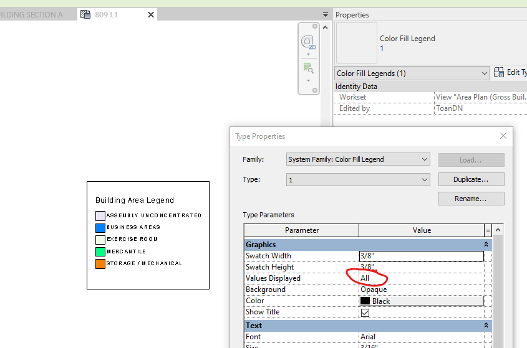The image size is (527, 348).
Task: Click the Value column header
Action: 422,230
